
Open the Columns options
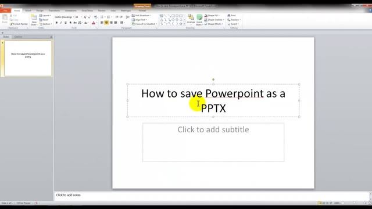[x=122, y=23]
